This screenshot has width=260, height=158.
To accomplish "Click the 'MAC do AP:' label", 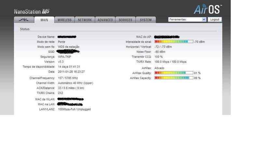I will (144, 37).
